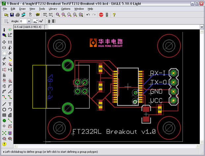Zoom to fit the board
This screenshot has height=156, width=205.
pos(58,15)
